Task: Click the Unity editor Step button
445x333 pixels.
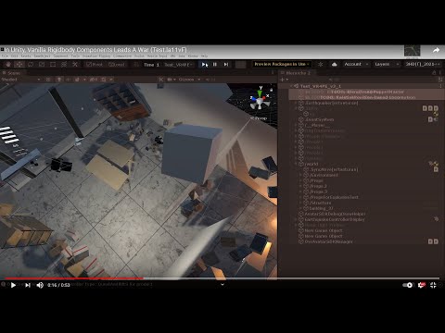Action: pos(226,64)
